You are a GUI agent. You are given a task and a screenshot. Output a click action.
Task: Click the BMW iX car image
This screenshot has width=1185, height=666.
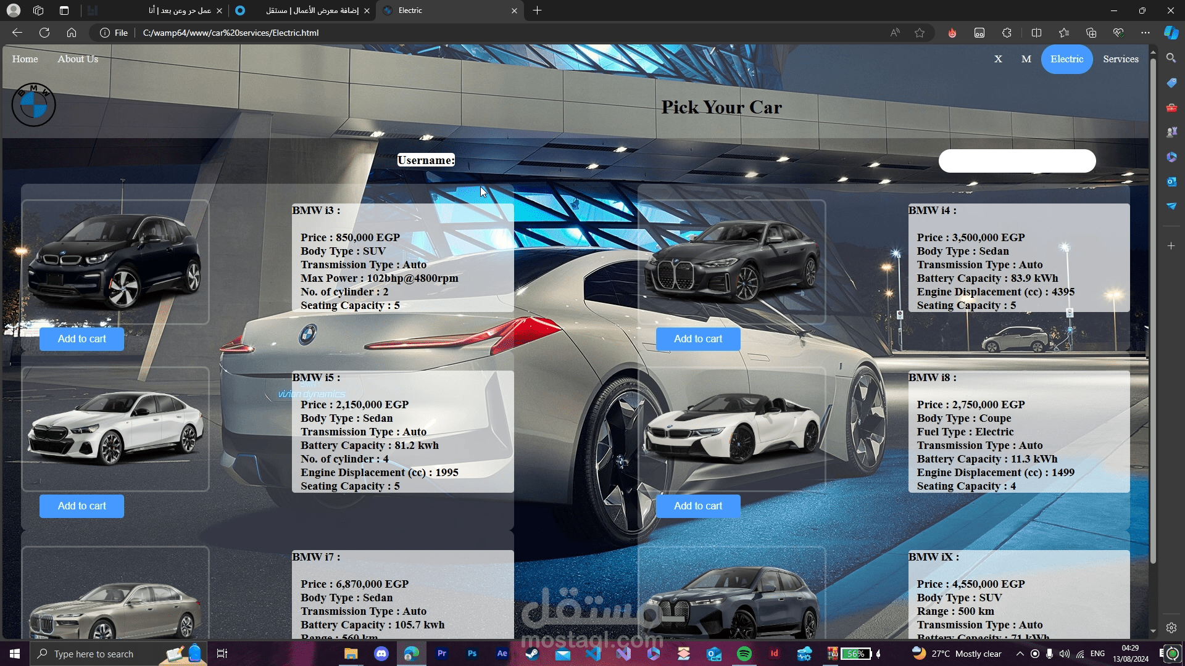pos(732,593)
